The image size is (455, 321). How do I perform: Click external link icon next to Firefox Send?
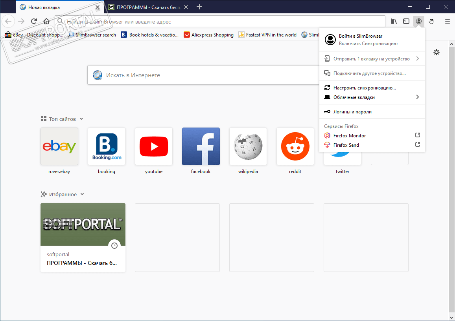point(418,144)
